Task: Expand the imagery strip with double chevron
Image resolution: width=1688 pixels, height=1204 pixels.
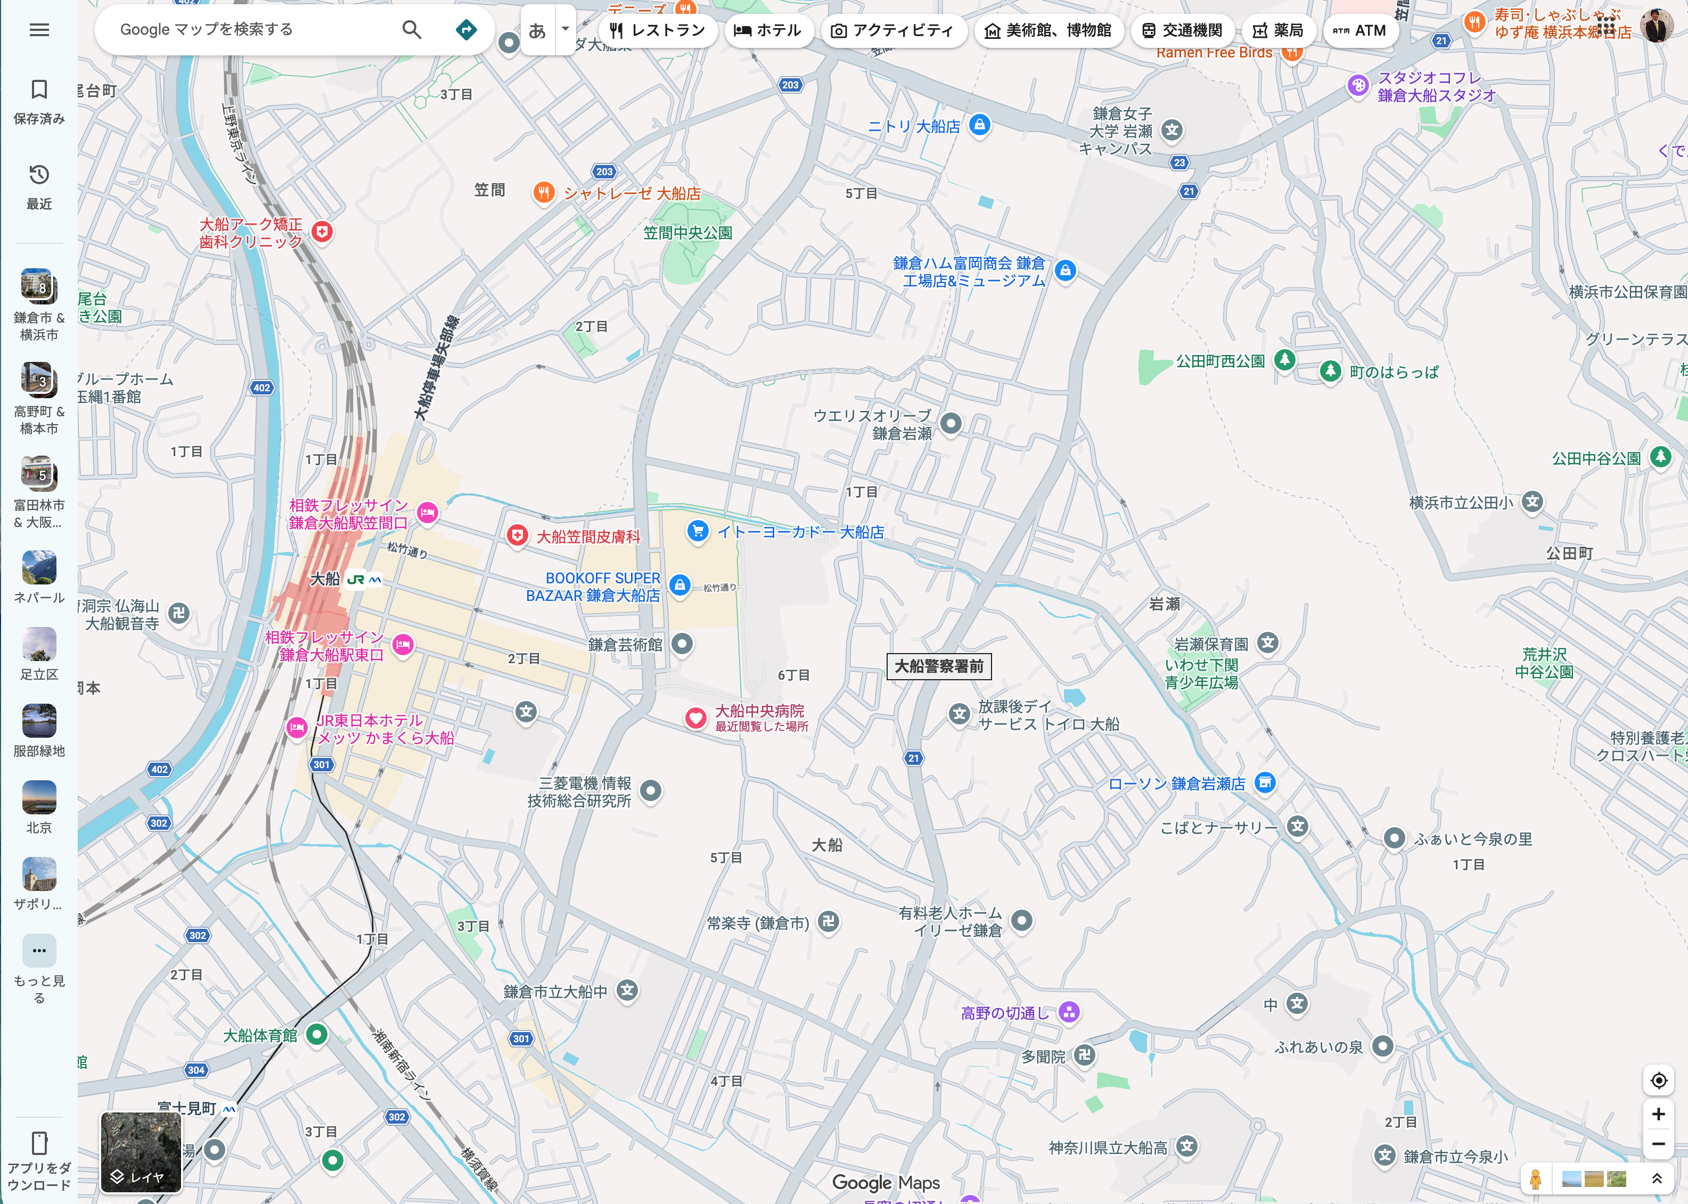Action: tap(1656, 1179)
